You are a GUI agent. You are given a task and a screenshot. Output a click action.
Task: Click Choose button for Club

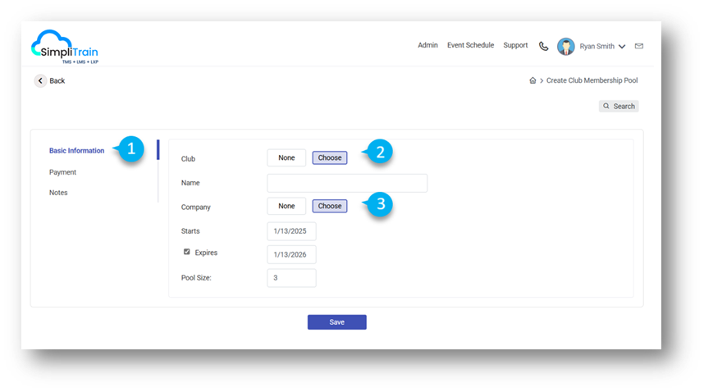(330, 157)
